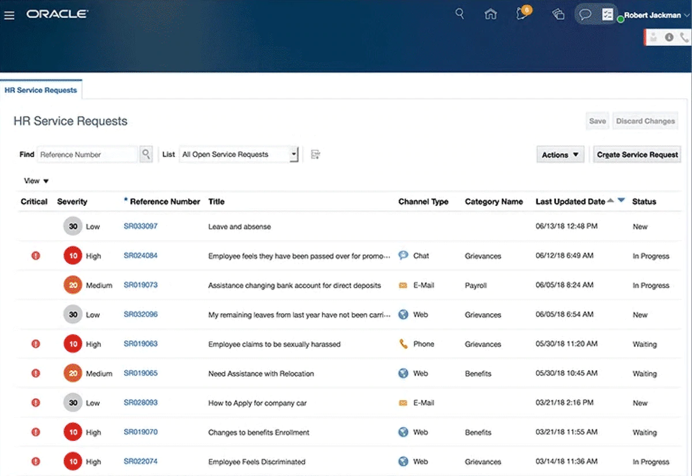
Task: Sort Last Updated Date ascending arrow
Action: 611,200
